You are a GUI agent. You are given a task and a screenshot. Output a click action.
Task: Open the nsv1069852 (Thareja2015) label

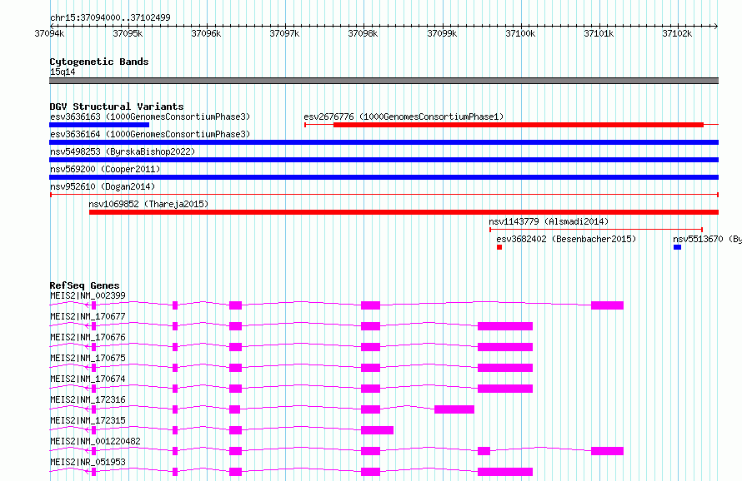pyautogui.click(x=148, y=204)
